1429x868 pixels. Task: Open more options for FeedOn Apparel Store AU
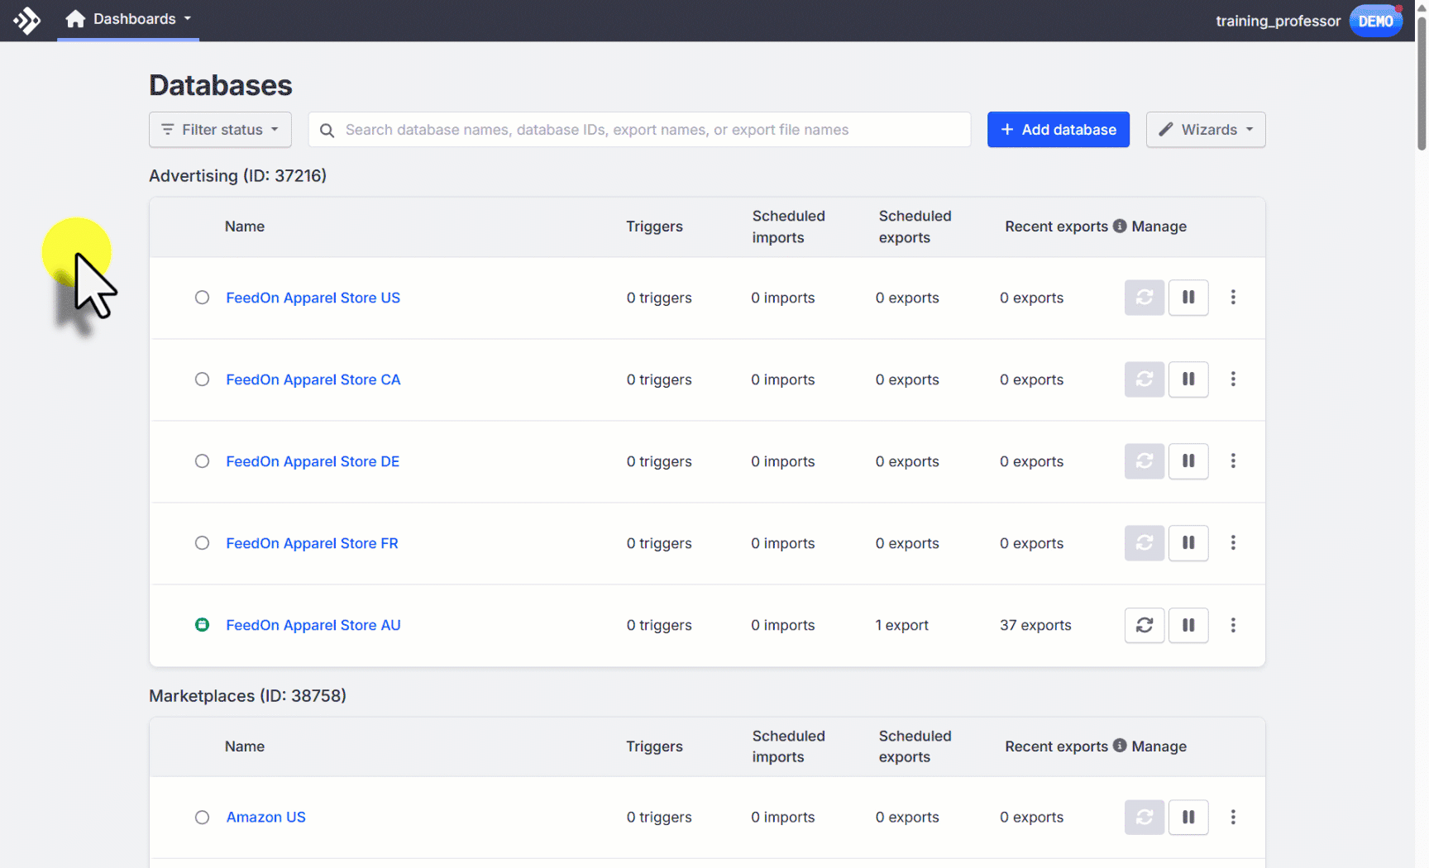point(1233,625)
